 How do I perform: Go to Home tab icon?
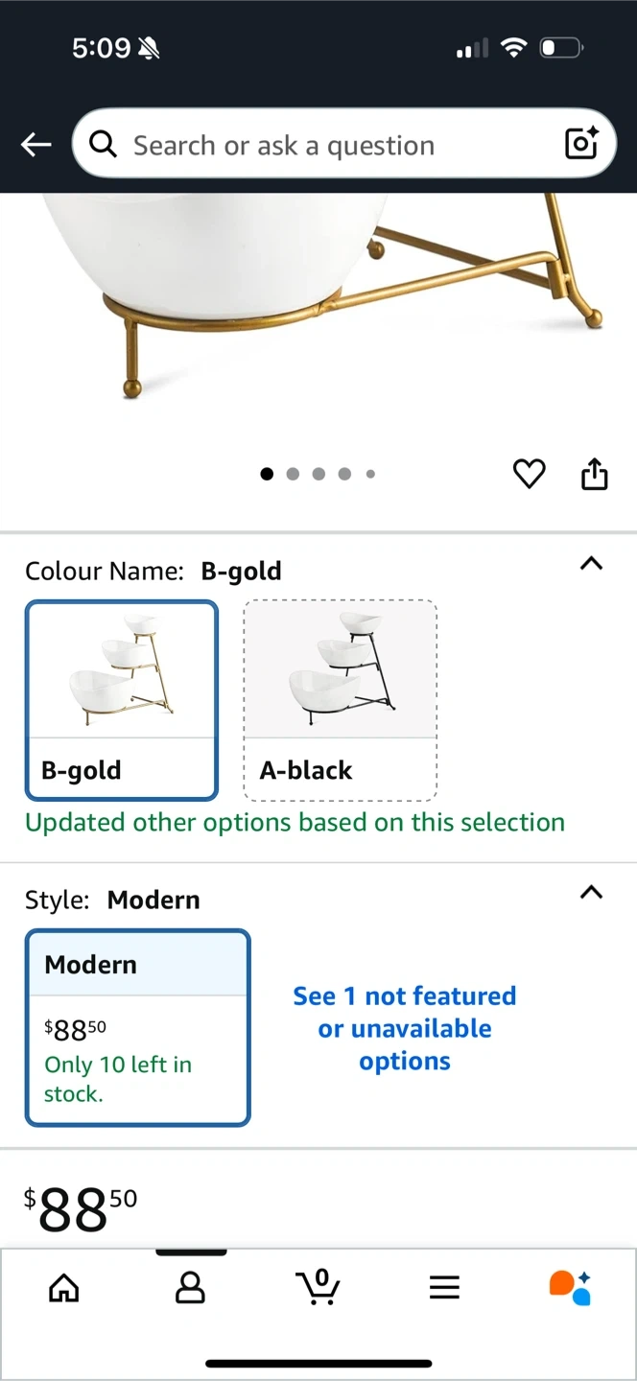(x=64, y=1288)
